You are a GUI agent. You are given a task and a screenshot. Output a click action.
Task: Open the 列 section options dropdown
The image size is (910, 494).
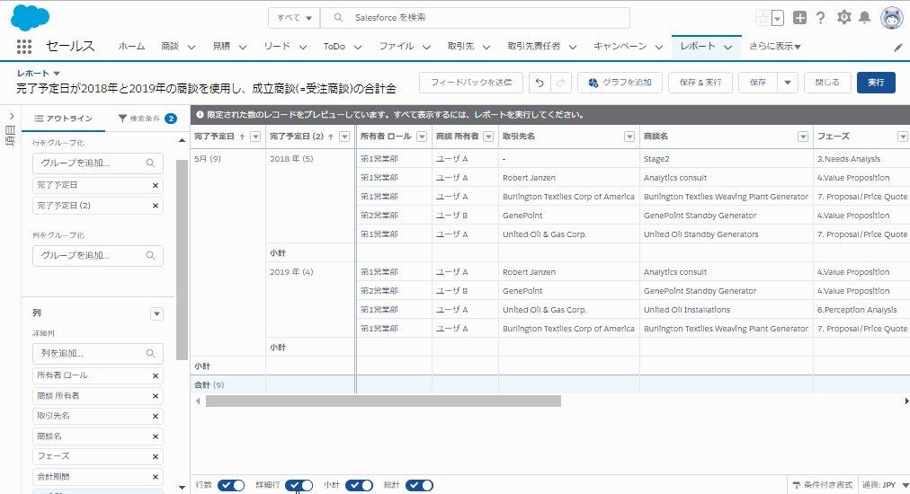pyautogui.click(x=156, y=313)
